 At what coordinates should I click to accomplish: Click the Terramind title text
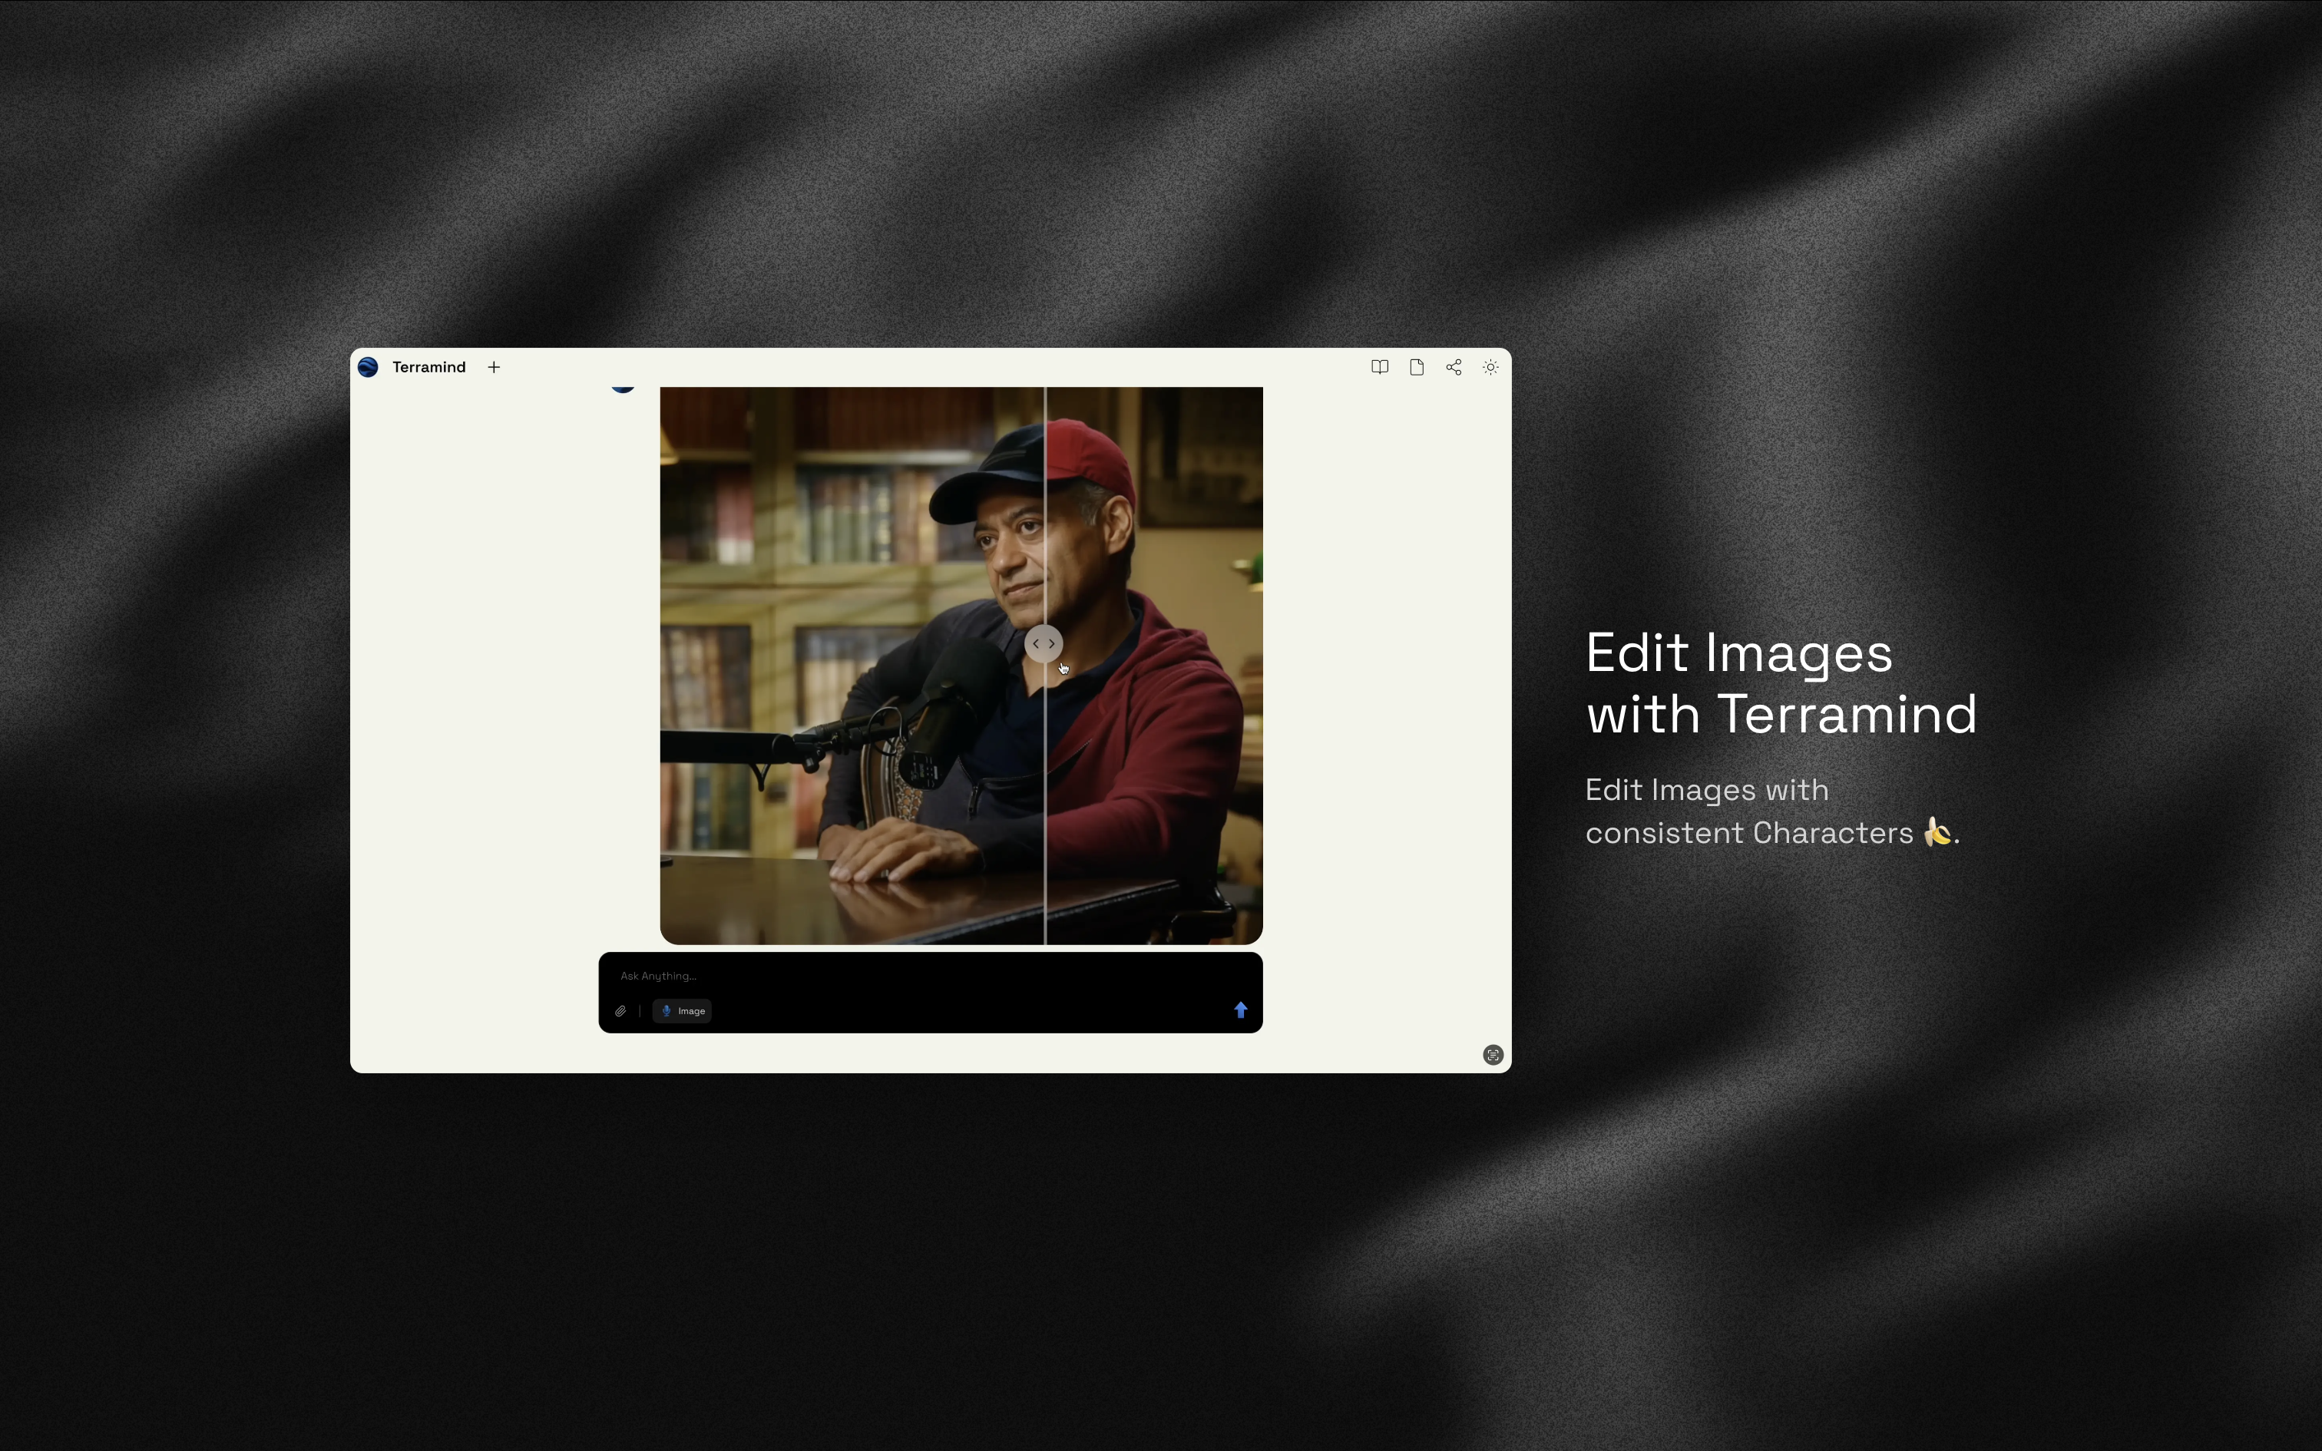pyautogui.click(x=428, y=367)
